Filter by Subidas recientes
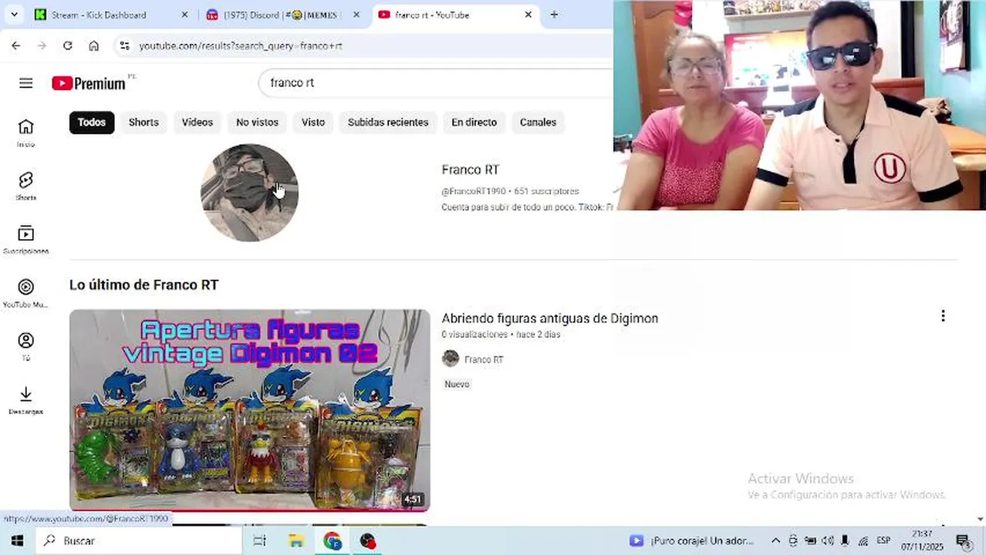986x555 pixels. (x=388, y=123)
